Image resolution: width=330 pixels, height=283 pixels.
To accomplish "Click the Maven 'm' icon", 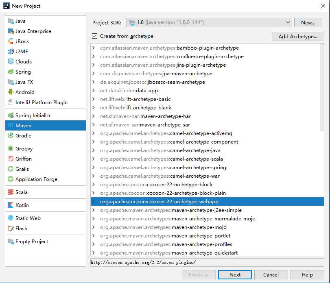I will point(11,125).
